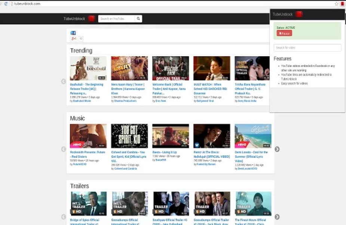This screenshot has height=225, width=346.
Task: Click the left chevron of the Trending carousel
Action: 64,81
